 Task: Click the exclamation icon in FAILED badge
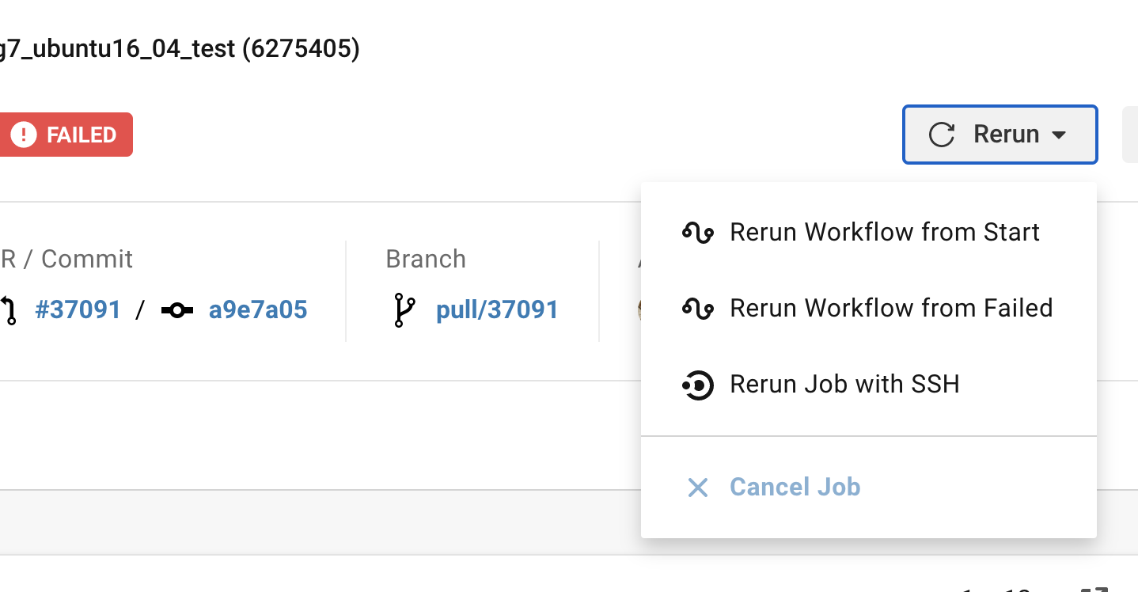tap(24, 135)
